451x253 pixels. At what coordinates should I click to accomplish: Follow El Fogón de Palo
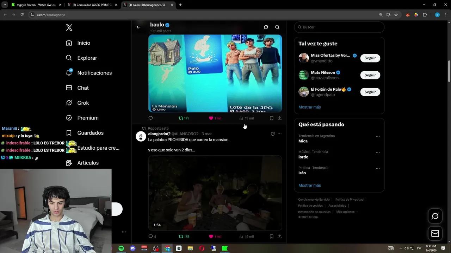point(370,92)
